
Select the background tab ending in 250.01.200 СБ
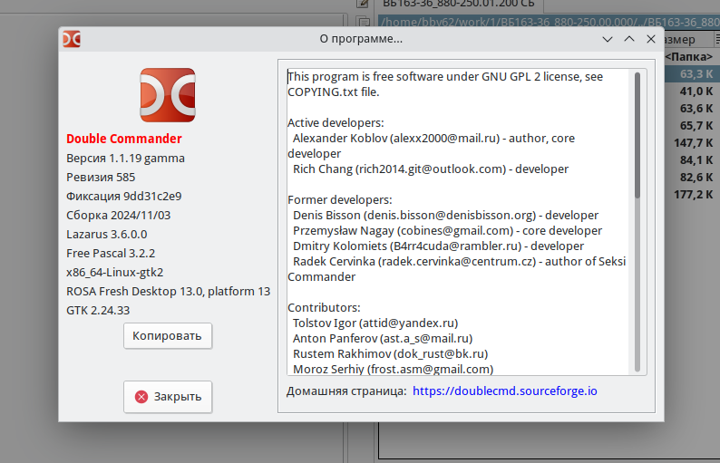point(459,5)
